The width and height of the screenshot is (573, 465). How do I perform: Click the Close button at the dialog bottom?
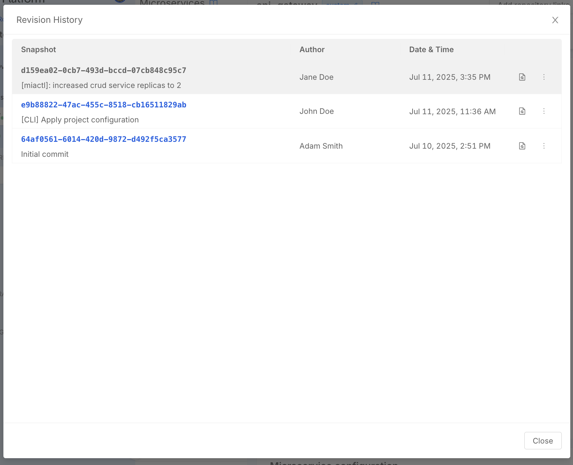(x=543, y=441)
